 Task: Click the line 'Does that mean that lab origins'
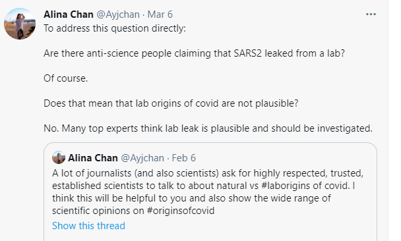(x=171, y=103)
